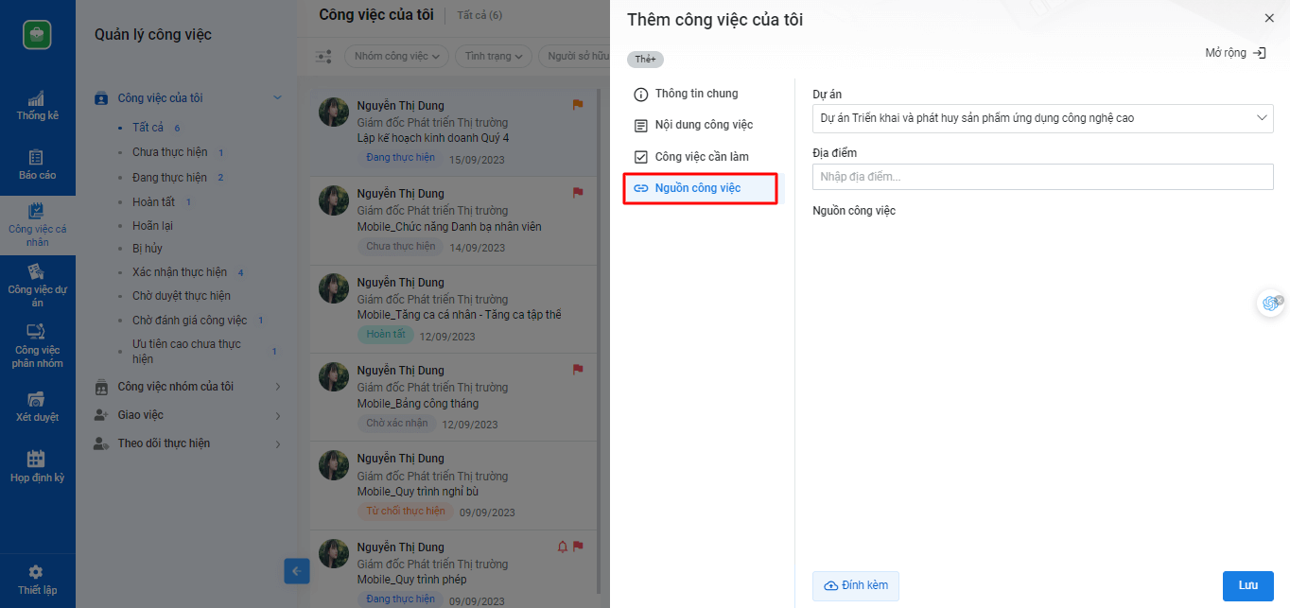The image size is (1290, 608).
Task: Select Chờ duyệt thực hiện filter
Action: [x=182, y=296]
